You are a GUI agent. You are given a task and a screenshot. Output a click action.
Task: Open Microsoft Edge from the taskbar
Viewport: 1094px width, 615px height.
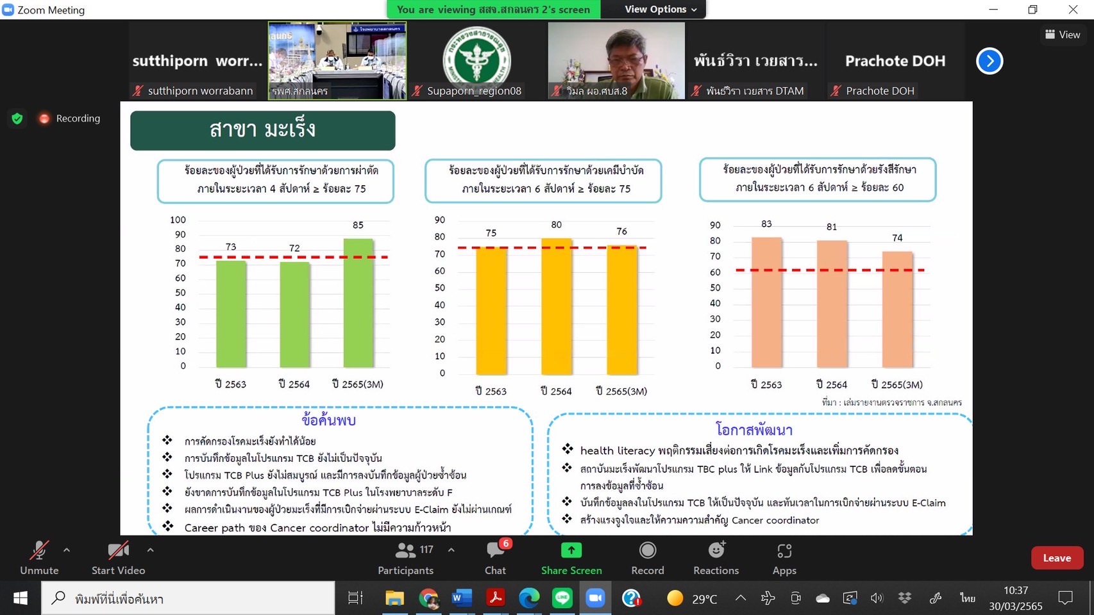click(528, 598)
